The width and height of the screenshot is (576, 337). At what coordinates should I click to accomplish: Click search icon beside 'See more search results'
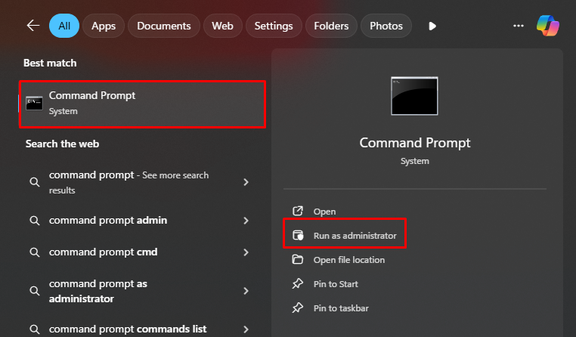click(35, 182)
